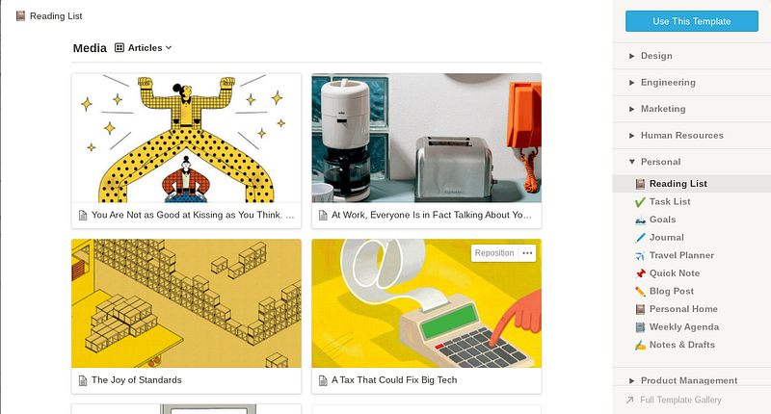
Task: Click the Weekly Agenda notebook icon
Action: pos(640,327)
